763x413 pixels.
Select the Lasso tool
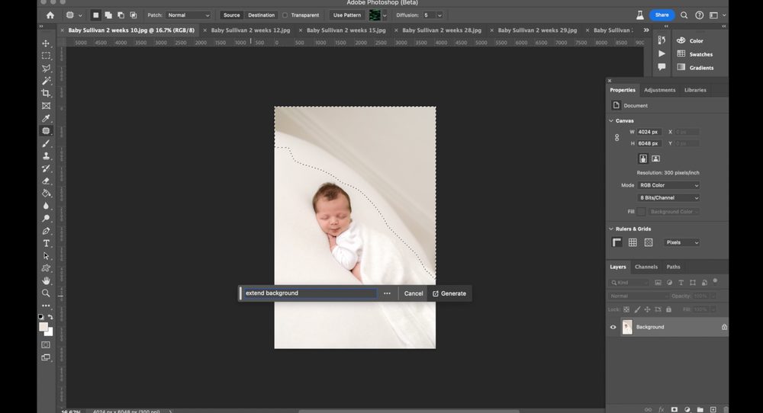pyautogui.click(x=46, y=69)
